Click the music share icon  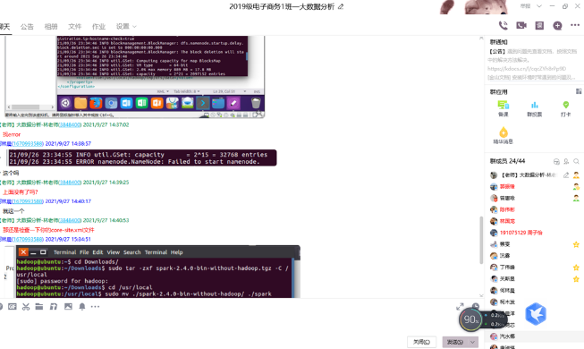54,306
